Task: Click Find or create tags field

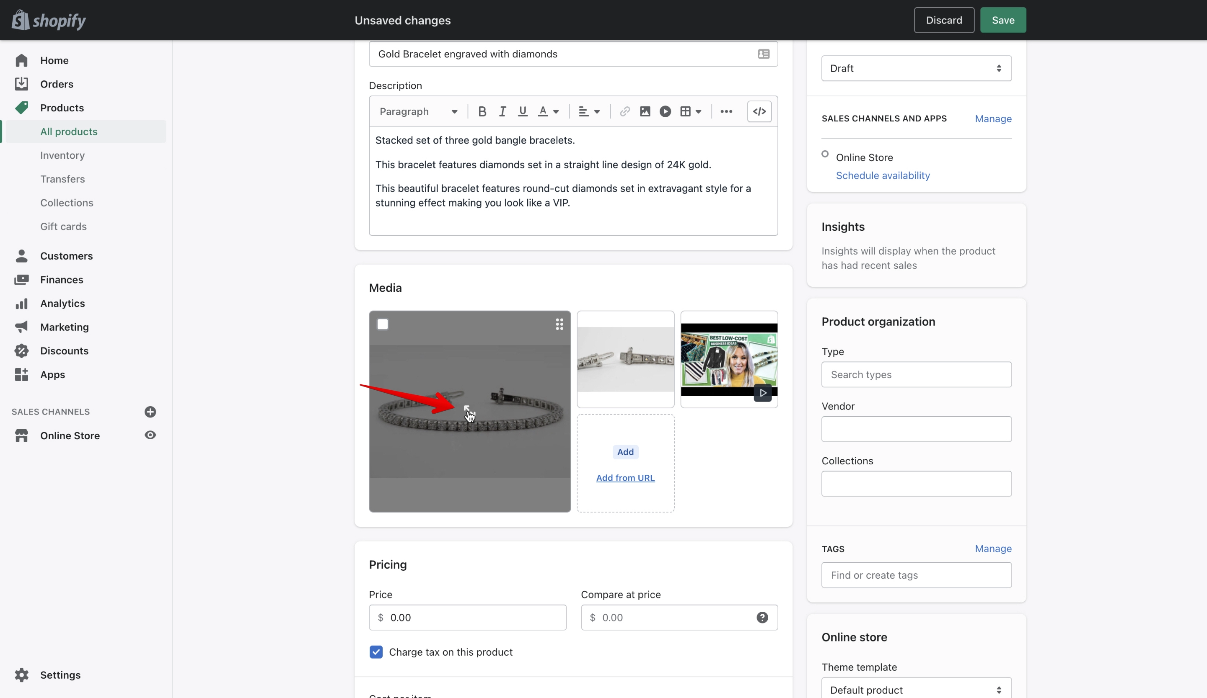Action: (916, 575)
